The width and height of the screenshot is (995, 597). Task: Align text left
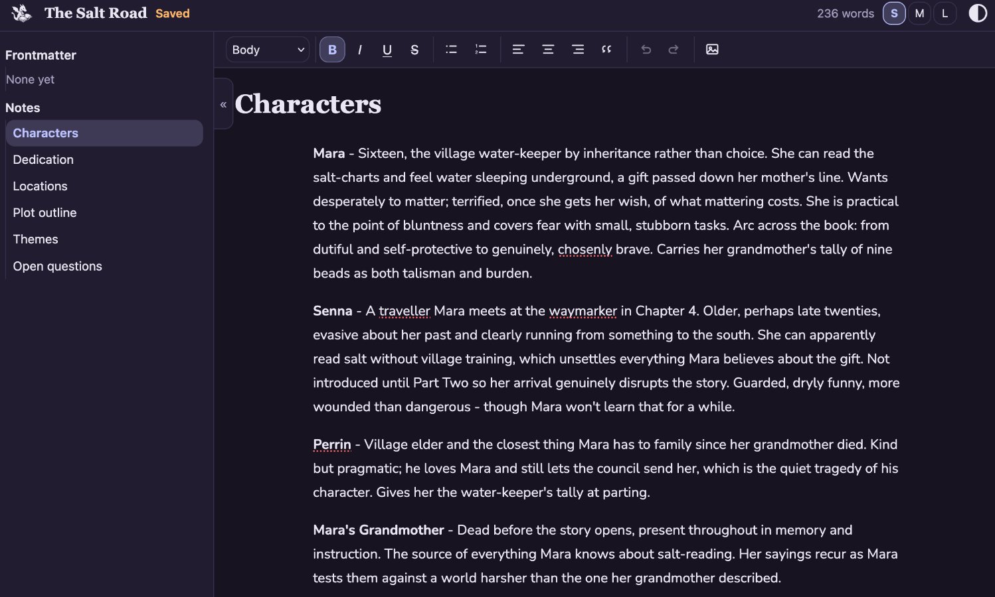pyautogui.click(x=518, y=50)
